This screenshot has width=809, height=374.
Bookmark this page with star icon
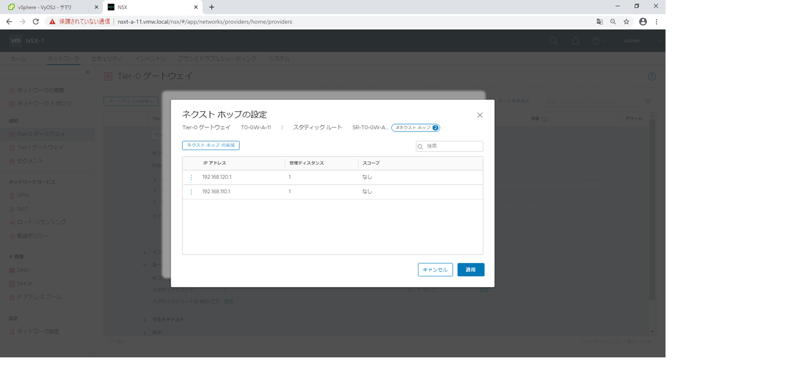coord(627,22)
